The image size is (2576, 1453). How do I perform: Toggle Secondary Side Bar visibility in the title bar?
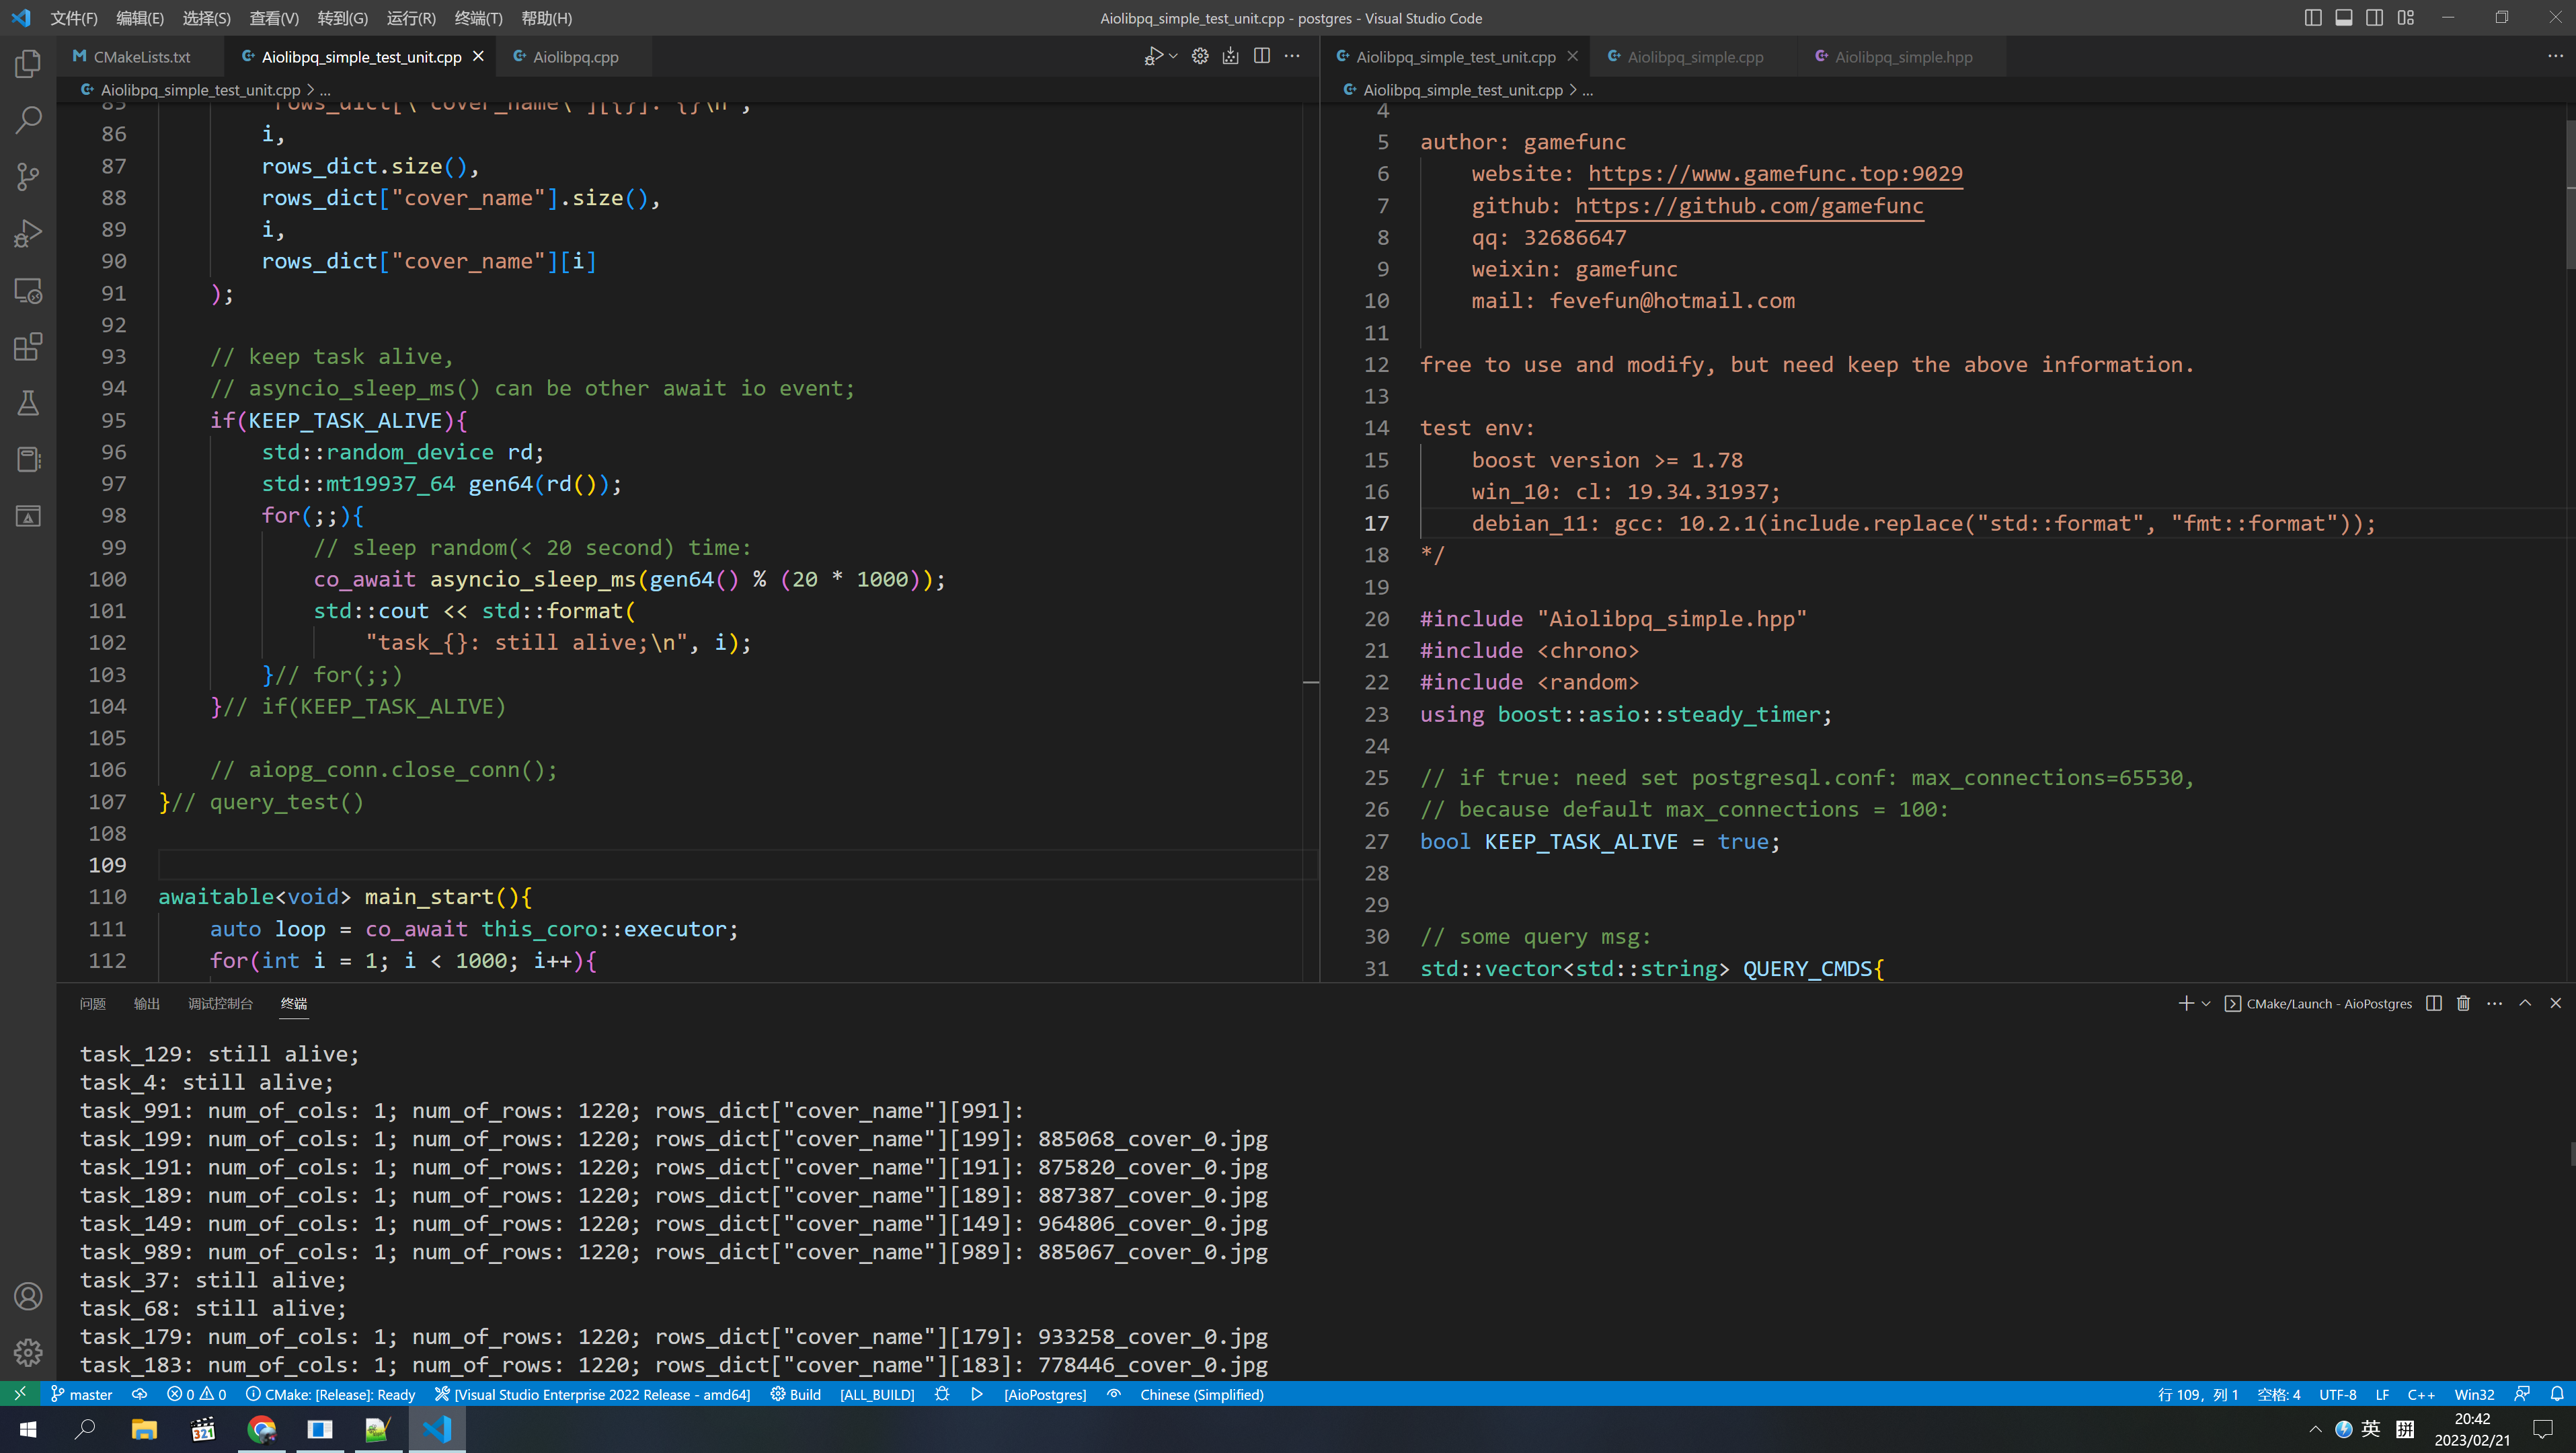2375,17
